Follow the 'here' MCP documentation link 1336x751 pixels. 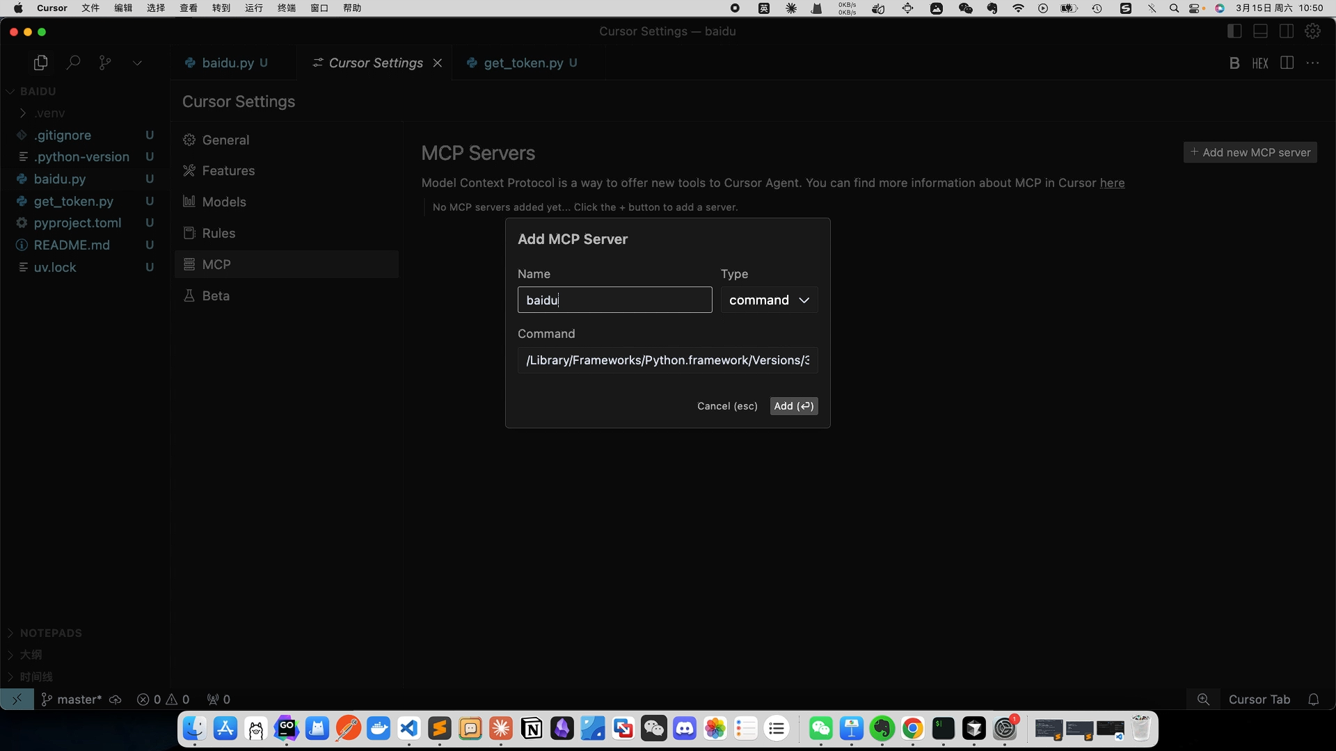click(x=1112, y=183)
